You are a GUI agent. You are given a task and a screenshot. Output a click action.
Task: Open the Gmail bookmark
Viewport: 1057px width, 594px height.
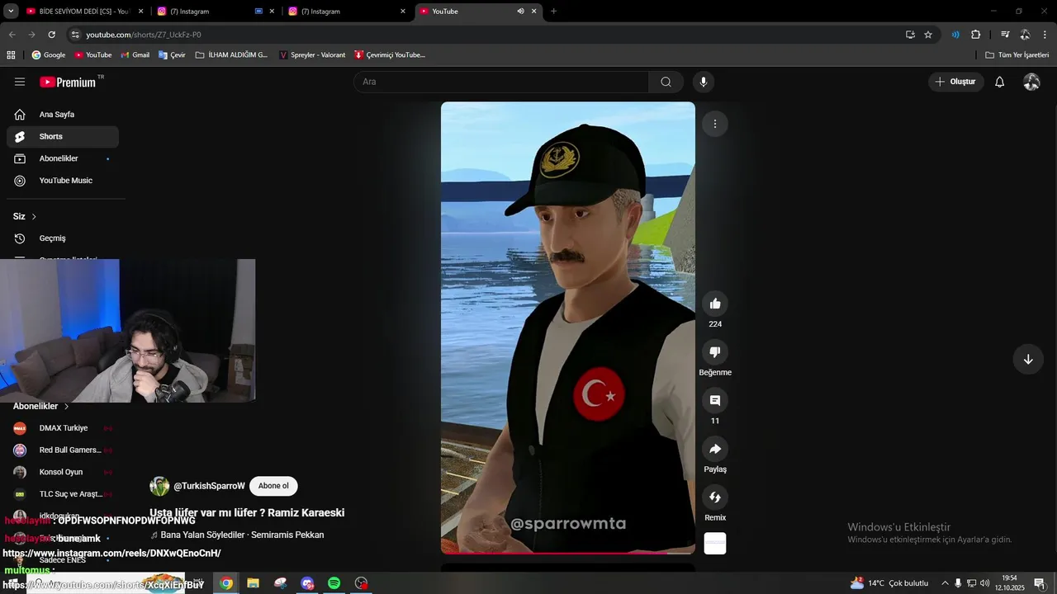click(x=135, y=55)
